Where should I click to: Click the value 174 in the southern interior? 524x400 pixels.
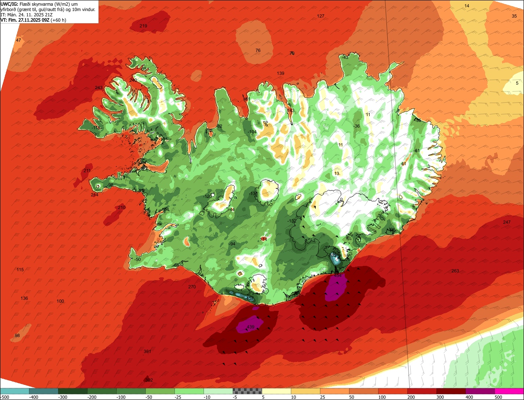click(264, 239)
